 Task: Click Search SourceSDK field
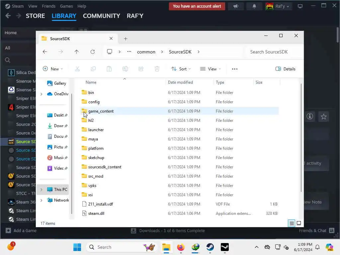coord(274,52)
